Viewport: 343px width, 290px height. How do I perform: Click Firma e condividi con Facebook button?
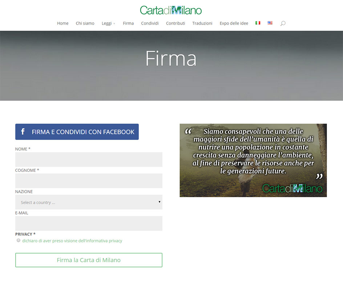(x=77, y=132)
